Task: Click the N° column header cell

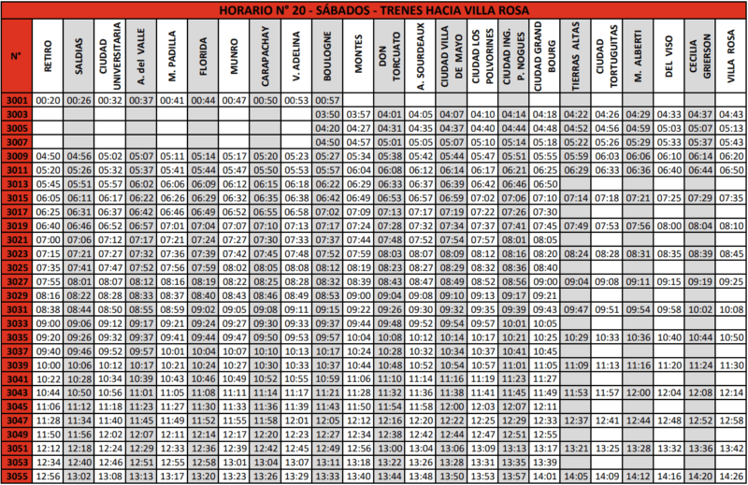Action: [x=16, y=56]
